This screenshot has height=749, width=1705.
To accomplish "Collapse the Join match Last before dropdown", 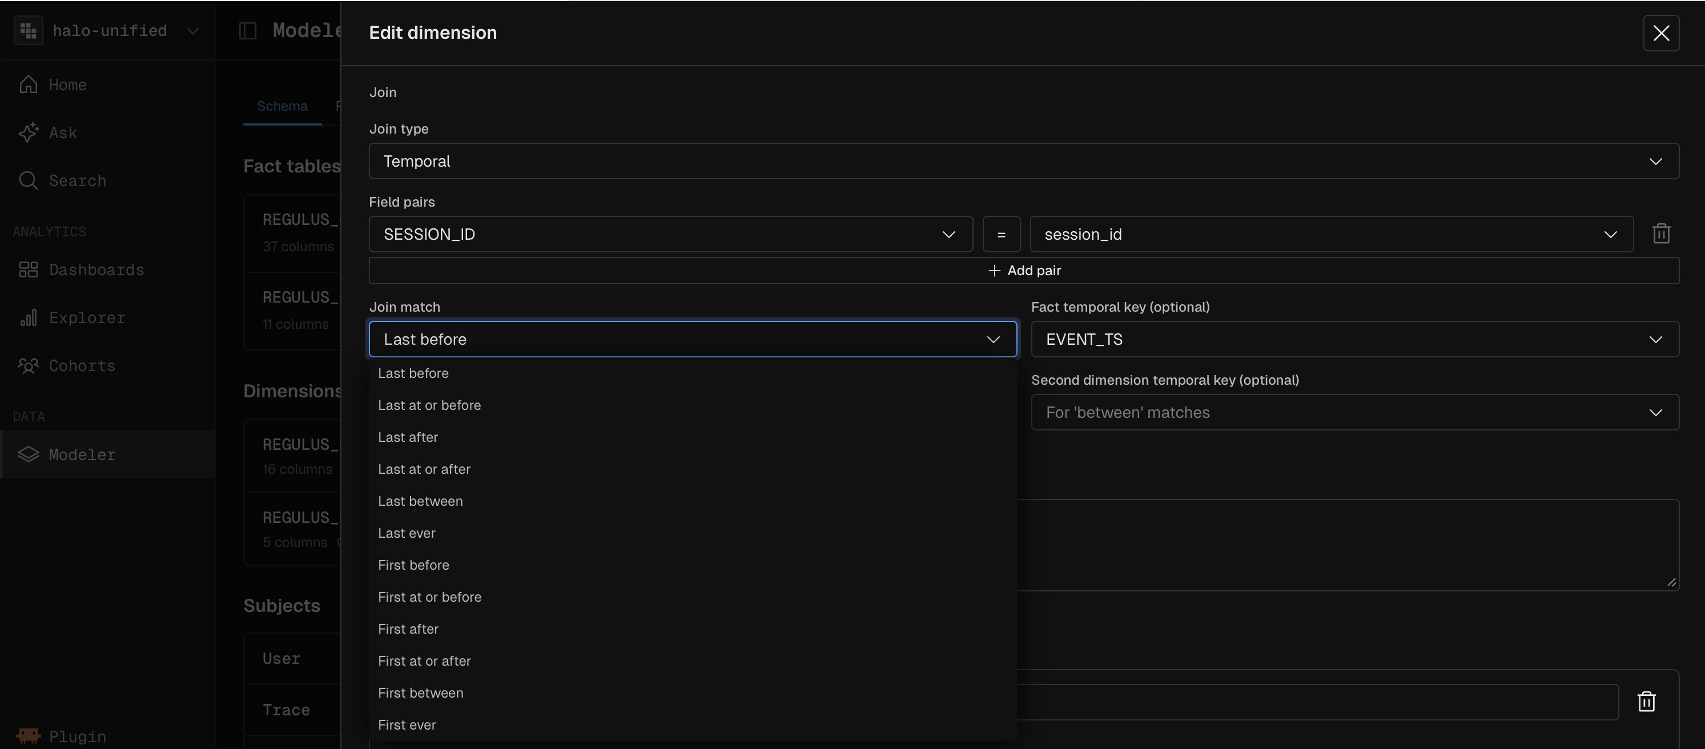I will click(692, 339).
